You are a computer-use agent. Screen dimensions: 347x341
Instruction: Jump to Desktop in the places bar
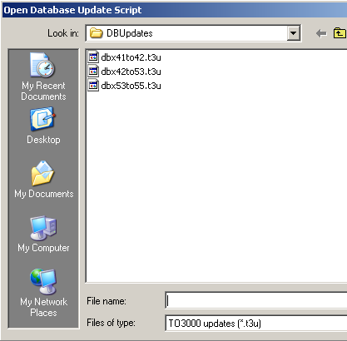coord(43,126)
